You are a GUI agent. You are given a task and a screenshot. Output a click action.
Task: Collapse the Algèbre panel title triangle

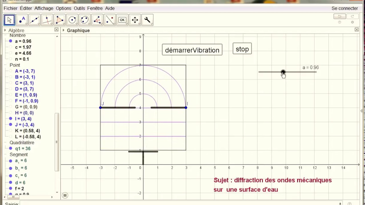(5, 30)
